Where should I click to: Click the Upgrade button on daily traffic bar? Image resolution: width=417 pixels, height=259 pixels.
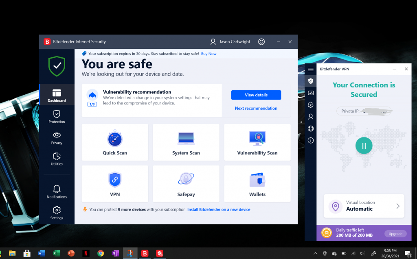click(395, 234)
